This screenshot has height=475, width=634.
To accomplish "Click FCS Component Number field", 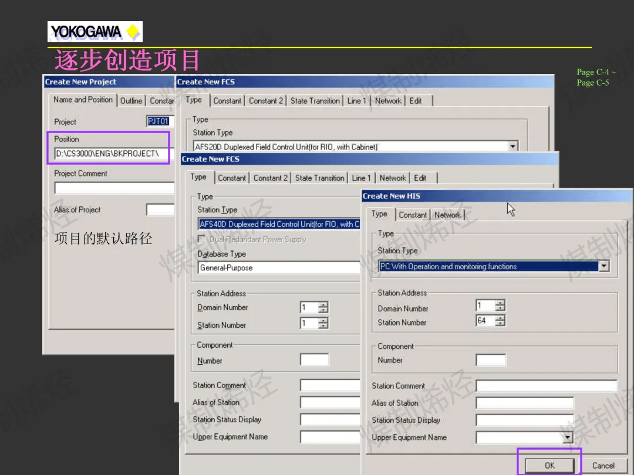I will click(x=314, y=359).
